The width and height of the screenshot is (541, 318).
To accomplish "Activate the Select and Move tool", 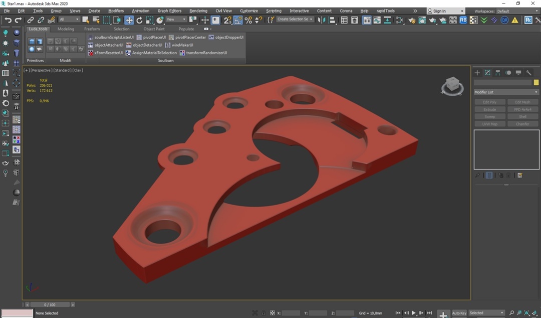I will point(129,20).
